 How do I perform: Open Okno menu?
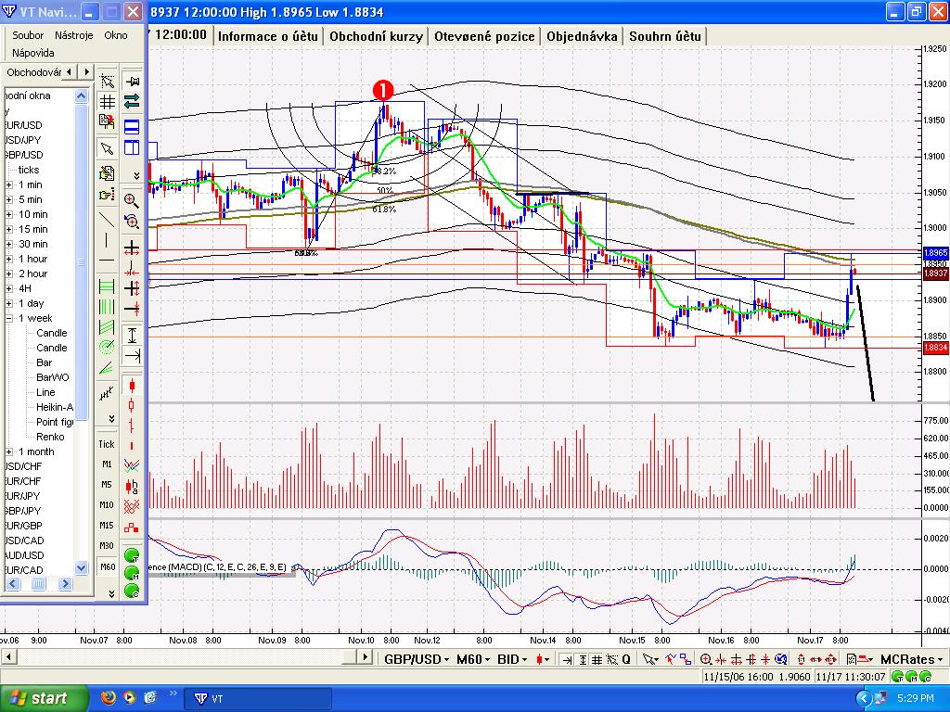[116, 35]
